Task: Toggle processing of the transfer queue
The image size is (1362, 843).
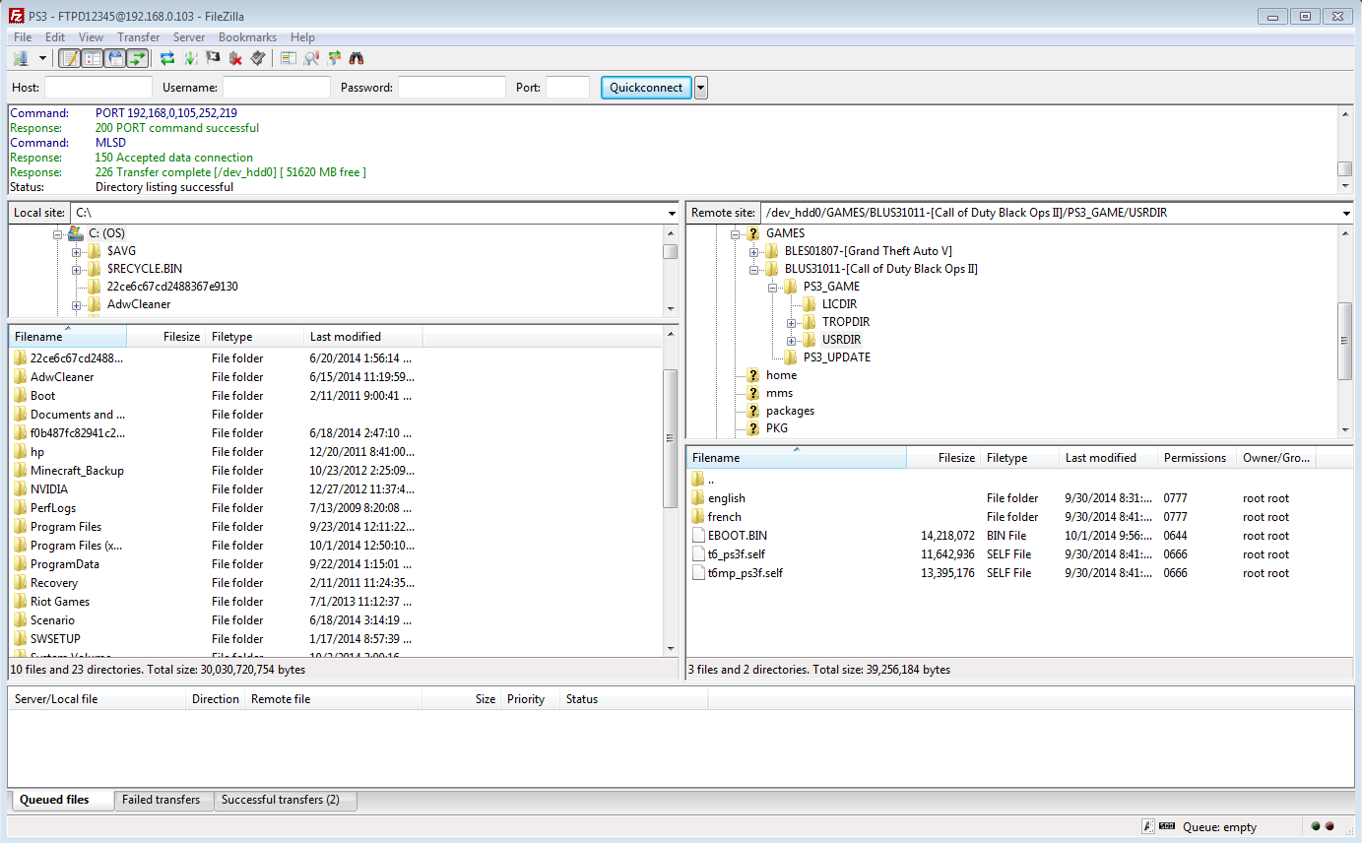Action: (190, 58)
